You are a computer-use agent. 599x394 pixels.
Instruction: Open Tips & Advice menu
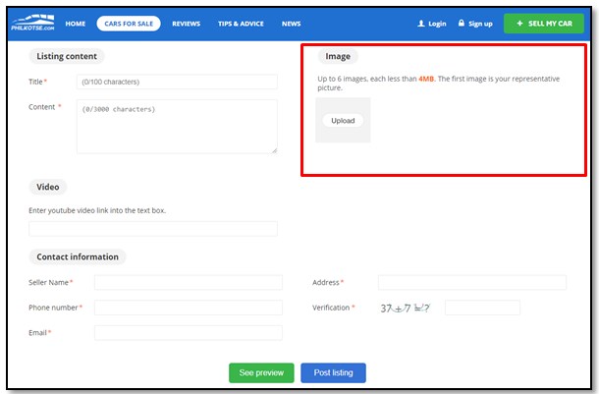click(241, 24)
